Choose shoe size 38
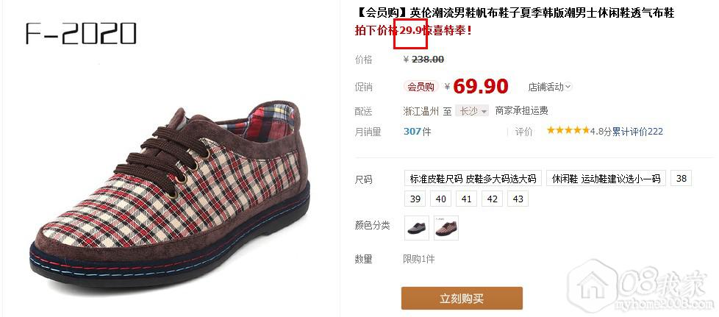Image resolution: width=719 pixels, height=317 pixels. (681, 179)
